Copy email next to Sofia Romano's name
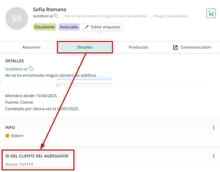 (56, 16)
